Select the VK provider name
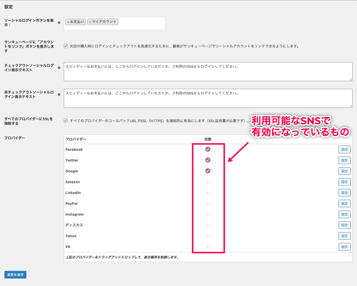357x286 pixels. [x=68, y=247]
